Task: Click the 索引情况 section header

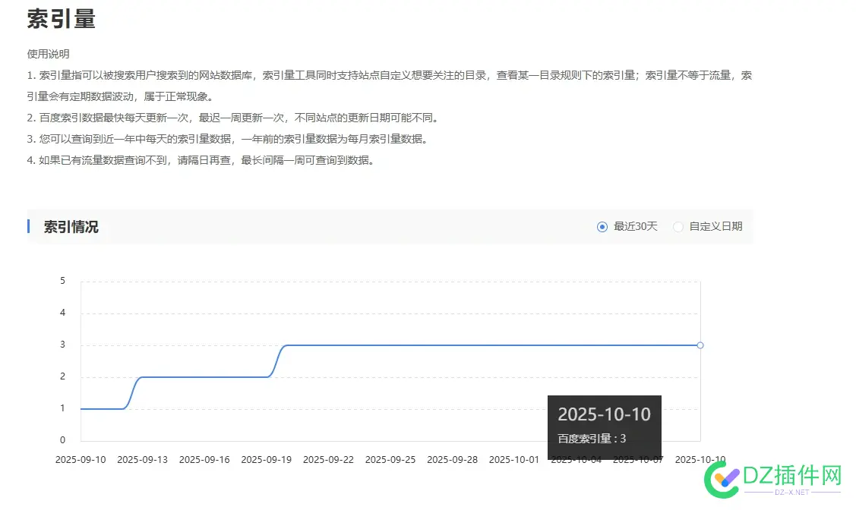Action: (72, 226)
